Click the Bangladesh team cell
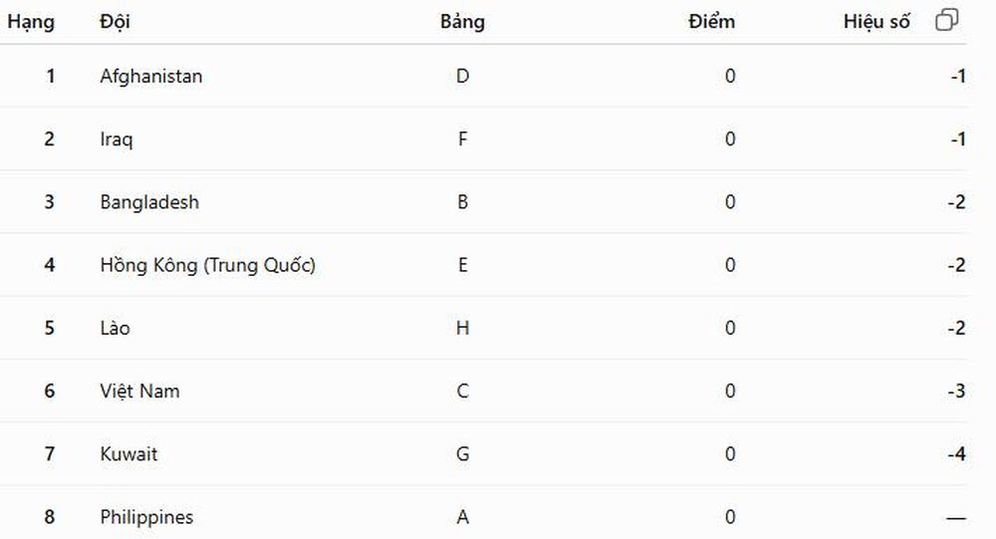 [x=149, y=202]
